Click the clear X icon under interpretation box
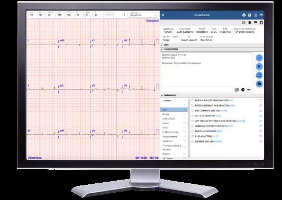Screen dimensions: 282x200 (x=243, y=90)
